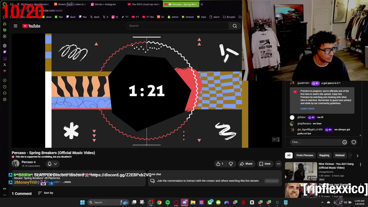
Task: Show more filter chips with right arrow
Action: (x=357, y=156)
